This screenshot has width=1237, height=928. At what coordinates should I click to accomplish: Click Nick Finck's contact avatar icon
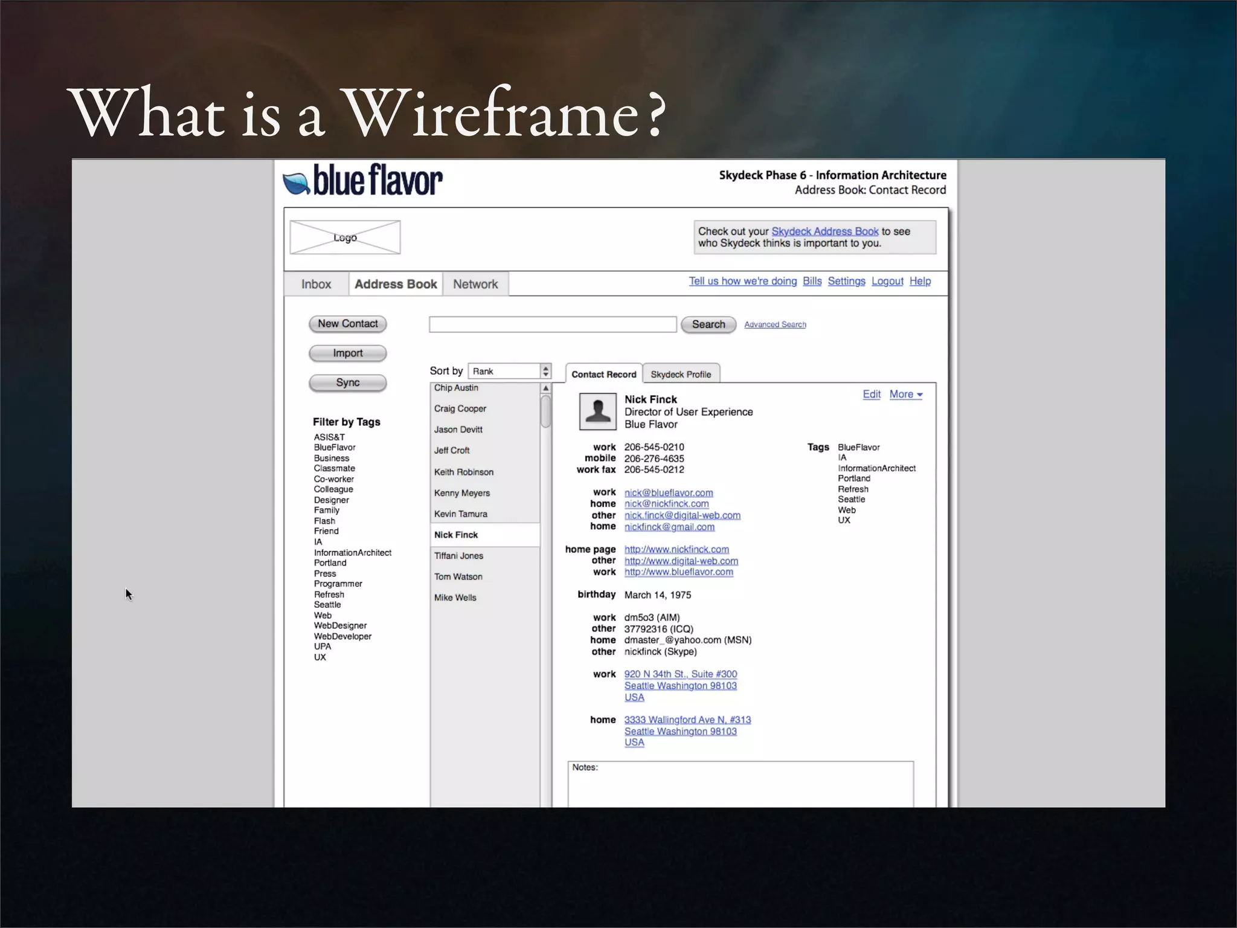pos(597,411)
